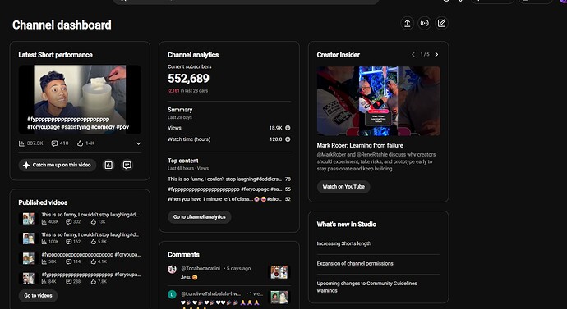Open video comments icon under latest Short
Image resolution: width=567 pixels, height=309 pixels.
127,165
